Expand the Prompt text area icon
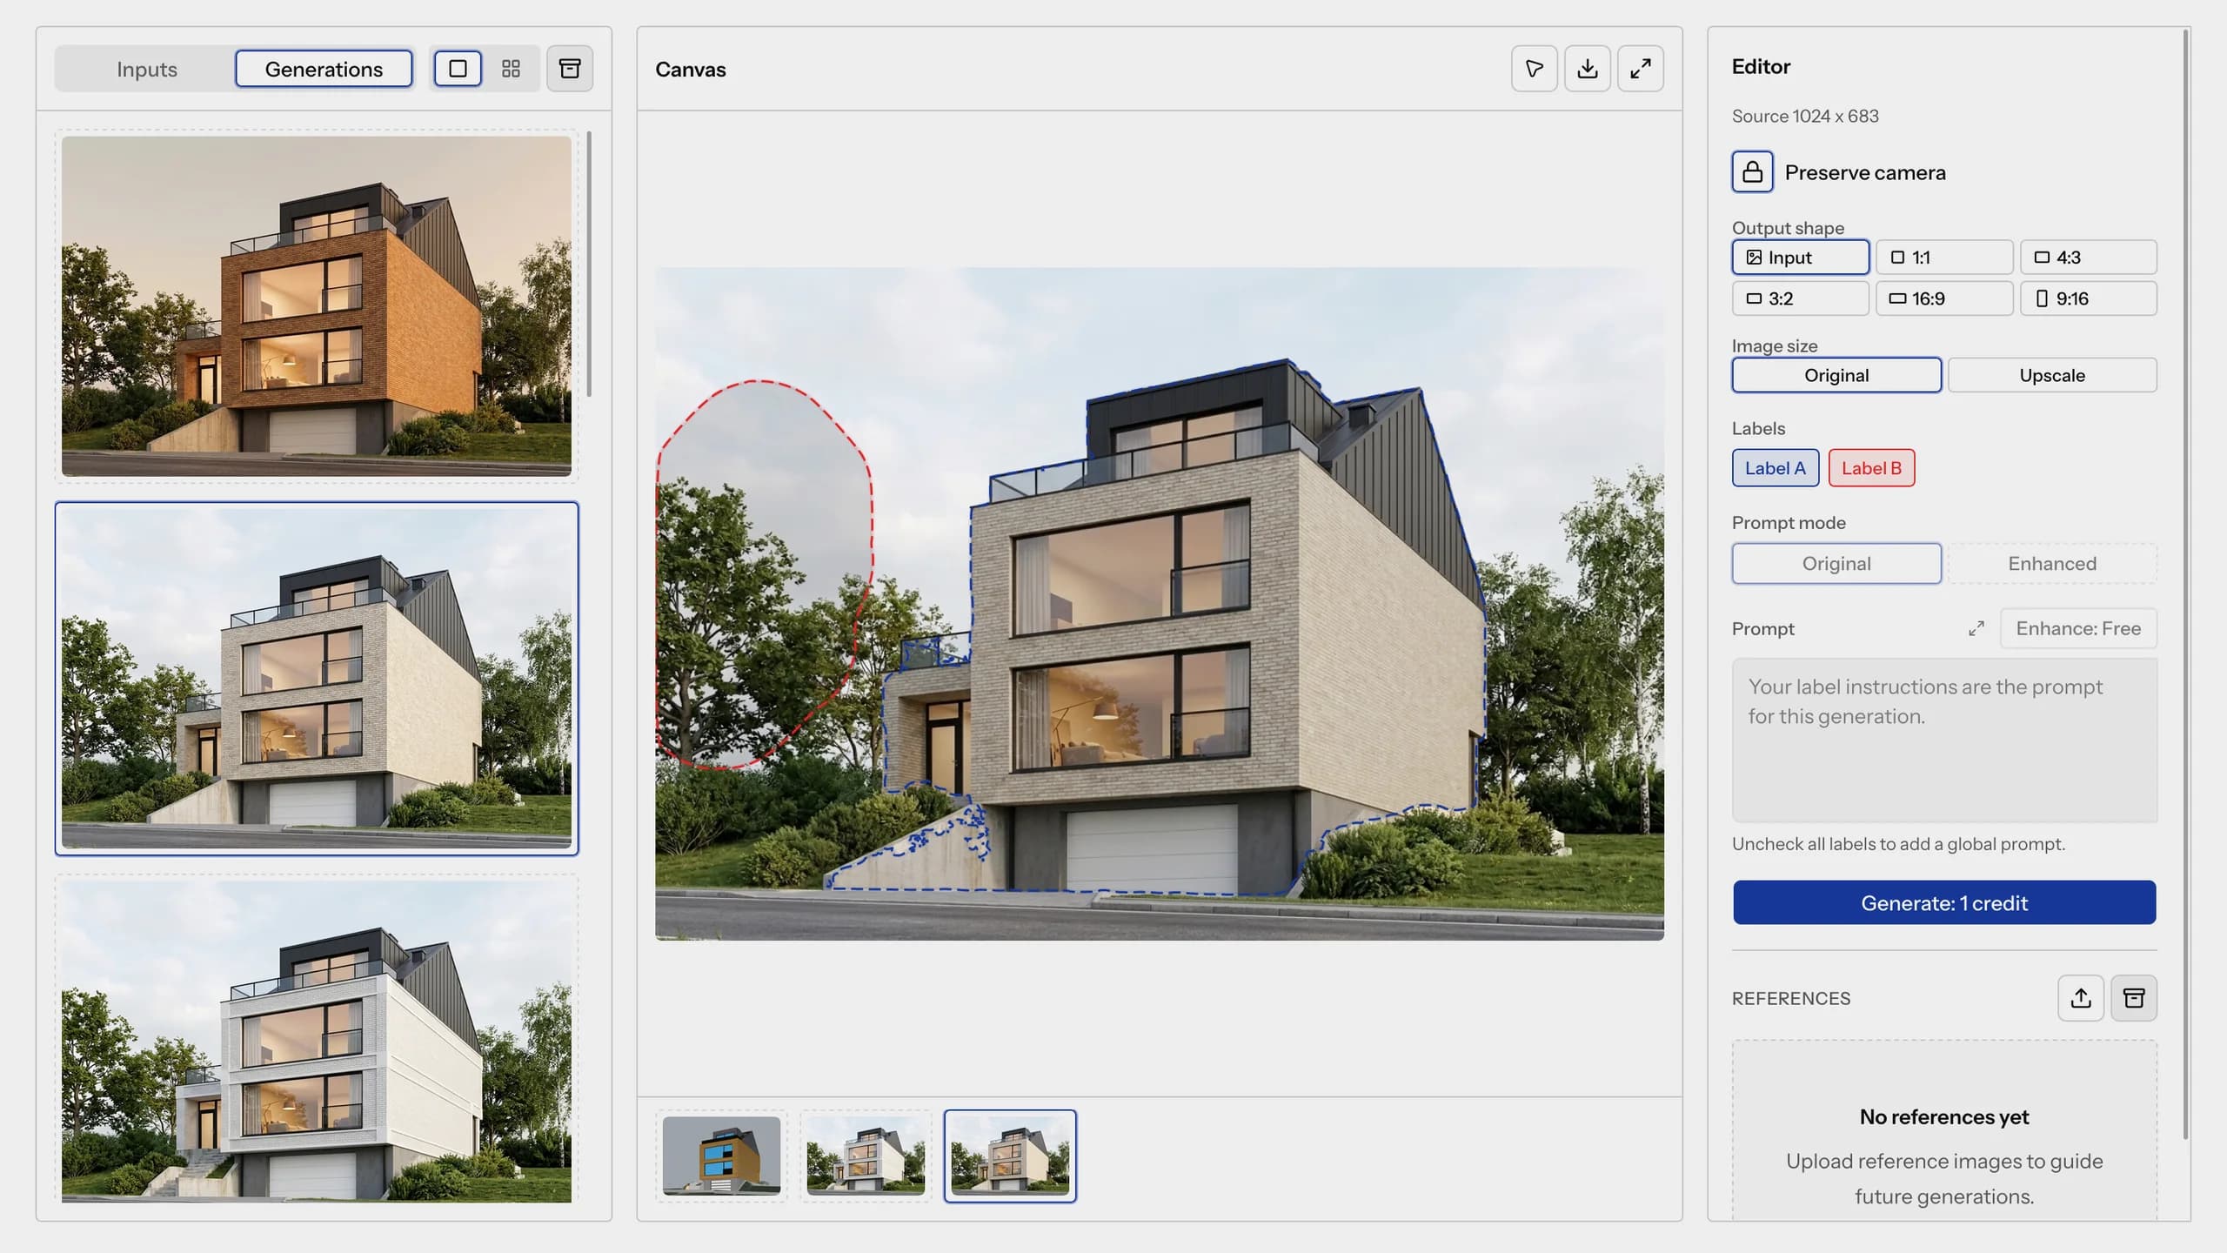This screenshot has width=2227, height=1253. pos(1976,628)
